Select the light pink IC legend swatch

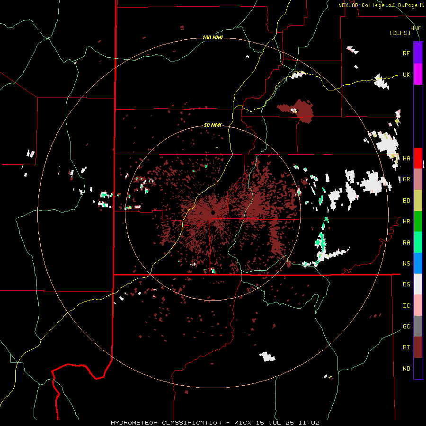pos(418,305)
